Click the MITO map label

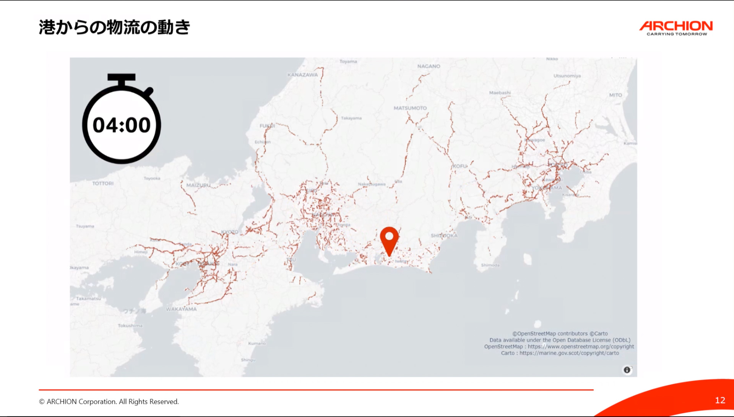615,95
